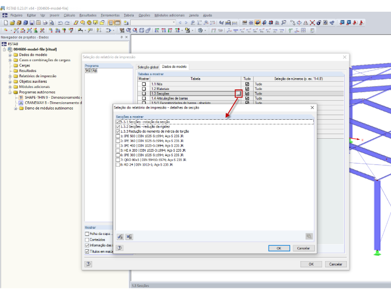Click the help icon in details dialog

point(120,248)
